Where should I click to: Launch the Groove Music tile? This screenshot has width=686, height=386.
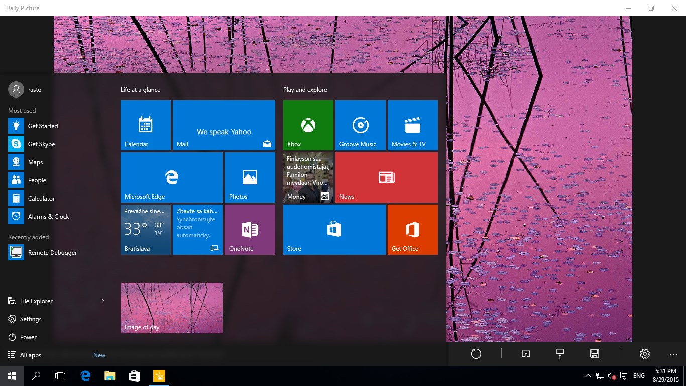tap(360, 125)
